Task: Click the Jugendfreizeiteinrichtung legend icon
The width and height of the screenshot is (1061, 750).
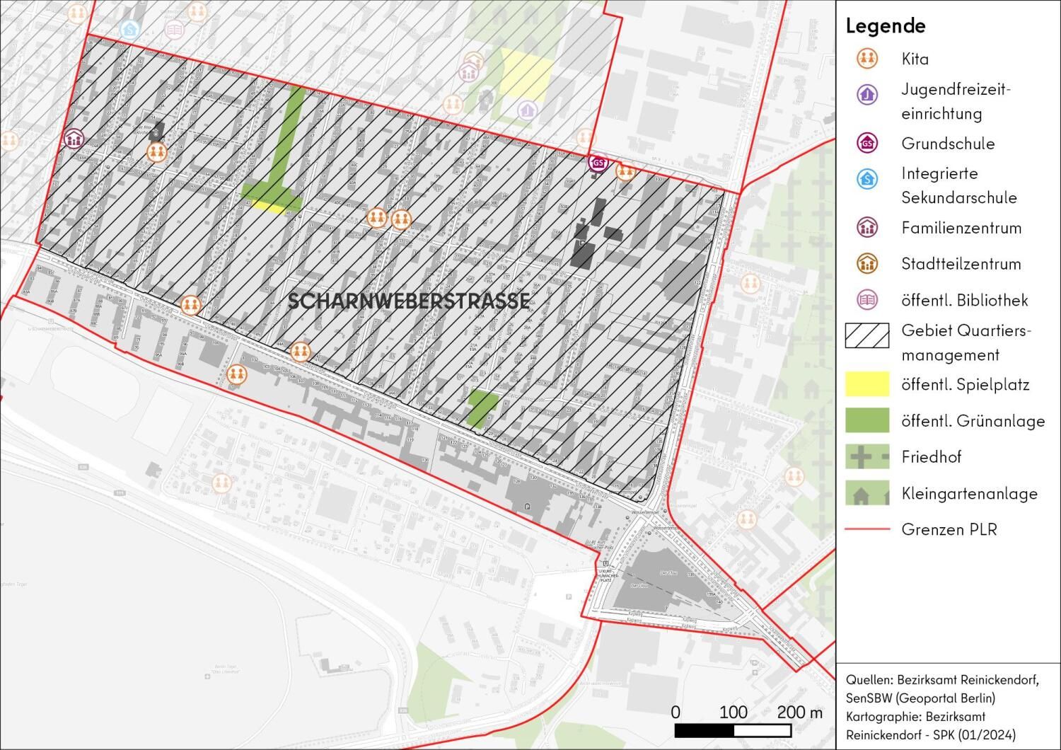Action: [867, 95]
